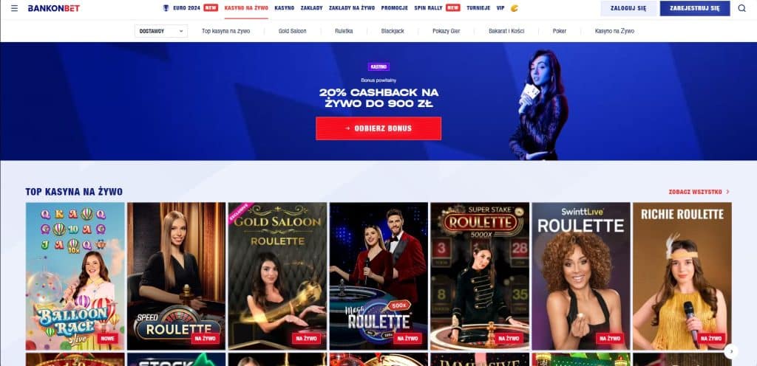This screenshot has width=757, height=366.
Task: Click the search magnifier icon
Action: (742, 8)
